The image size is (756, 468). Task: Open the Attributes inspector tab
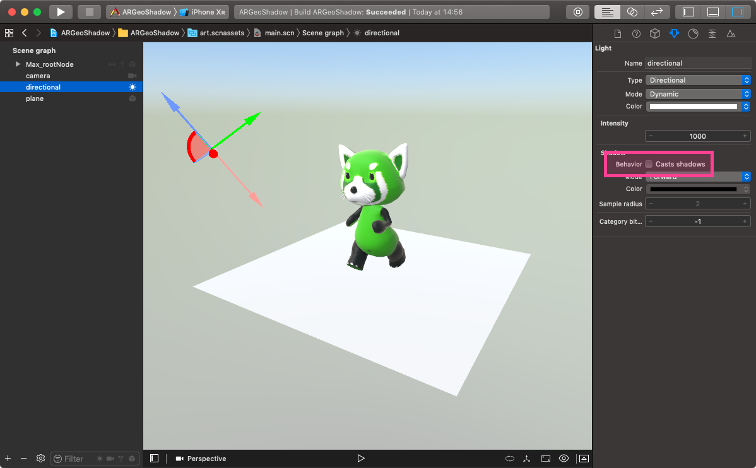pyautogui.click(x=674, y=33)
